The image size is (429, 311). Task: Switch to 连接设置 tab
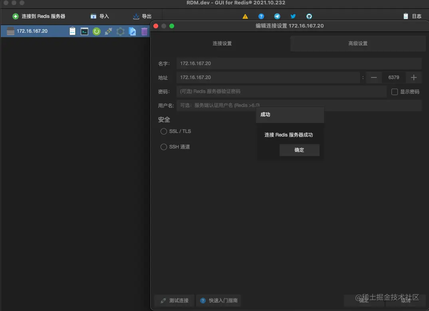[222, 44]
